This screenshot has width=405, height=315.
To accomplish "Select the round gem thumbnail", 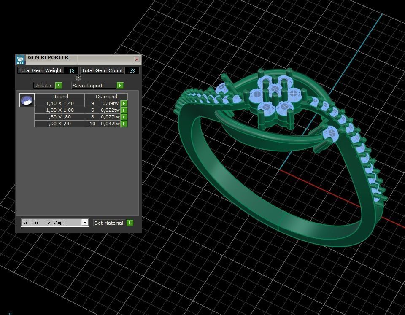I will click(27, 100).
